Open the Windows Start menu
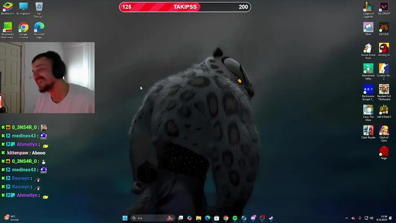The height and width of the screenshot is (223, 396). [125, 218]
